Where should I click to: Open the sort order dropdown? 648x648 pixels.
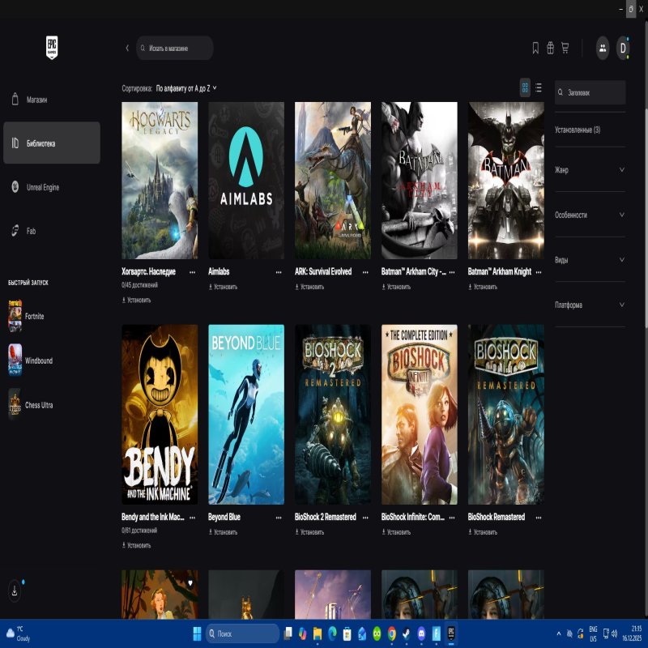point(186,87)
